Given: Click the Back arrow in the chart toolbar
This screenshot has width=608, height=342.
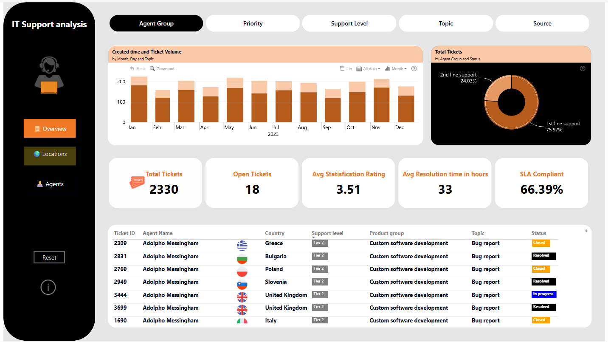Looking at the screenshot, I should (x=132, y=69).
